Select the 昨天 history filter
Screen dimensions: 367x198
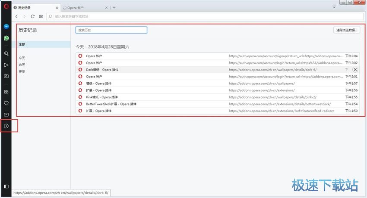coord(22,65)
